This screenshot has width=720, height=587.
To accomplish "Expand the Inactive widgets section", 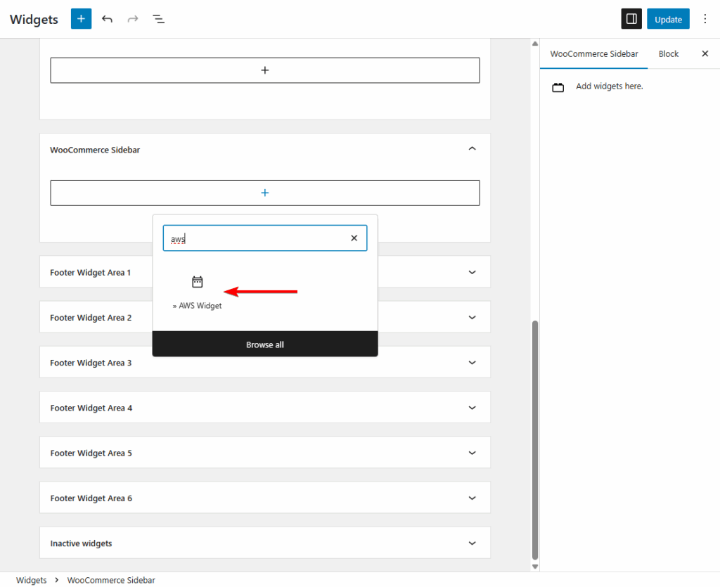I will (472, 543).
